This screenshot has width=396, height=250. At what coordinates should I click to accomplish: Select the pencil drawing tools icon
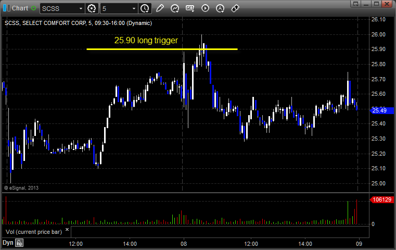(x=160, y=8)
